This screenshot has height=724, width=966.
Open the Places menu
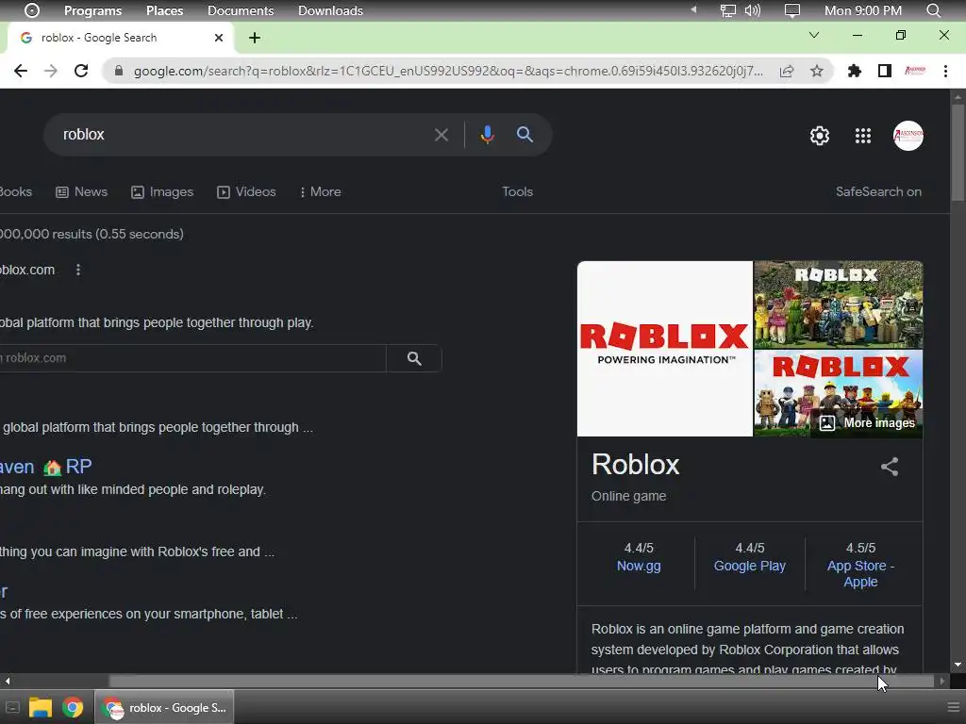pyautogui.click(x=164, y=10)
